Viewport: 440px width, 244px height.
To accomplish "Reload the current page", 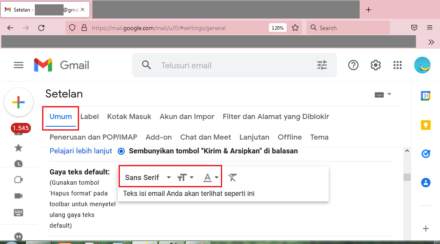I will (41, 28).
